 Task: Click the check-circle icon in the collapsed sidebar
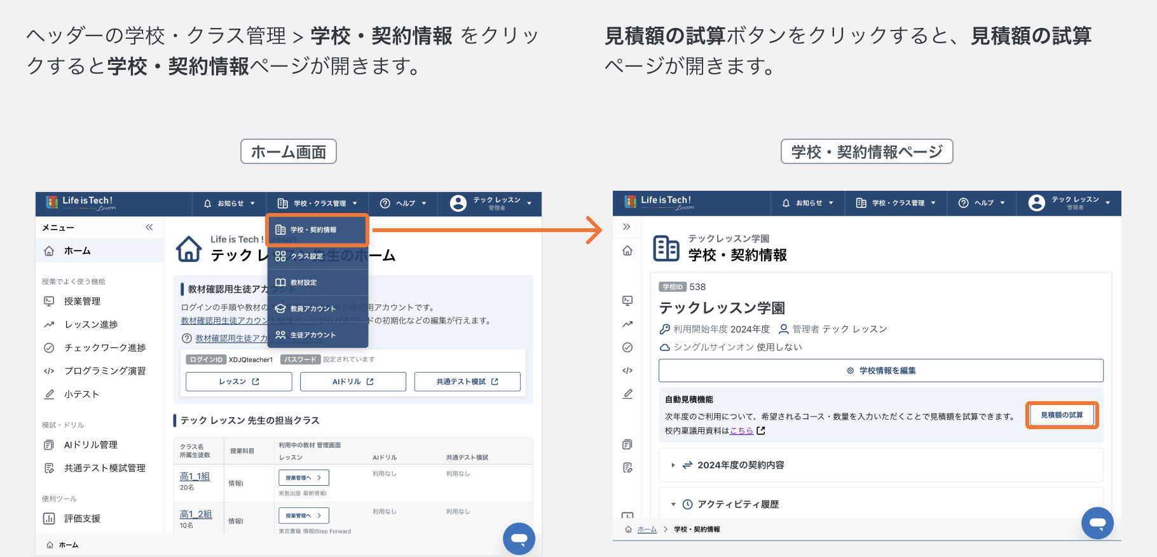(627, 347)
